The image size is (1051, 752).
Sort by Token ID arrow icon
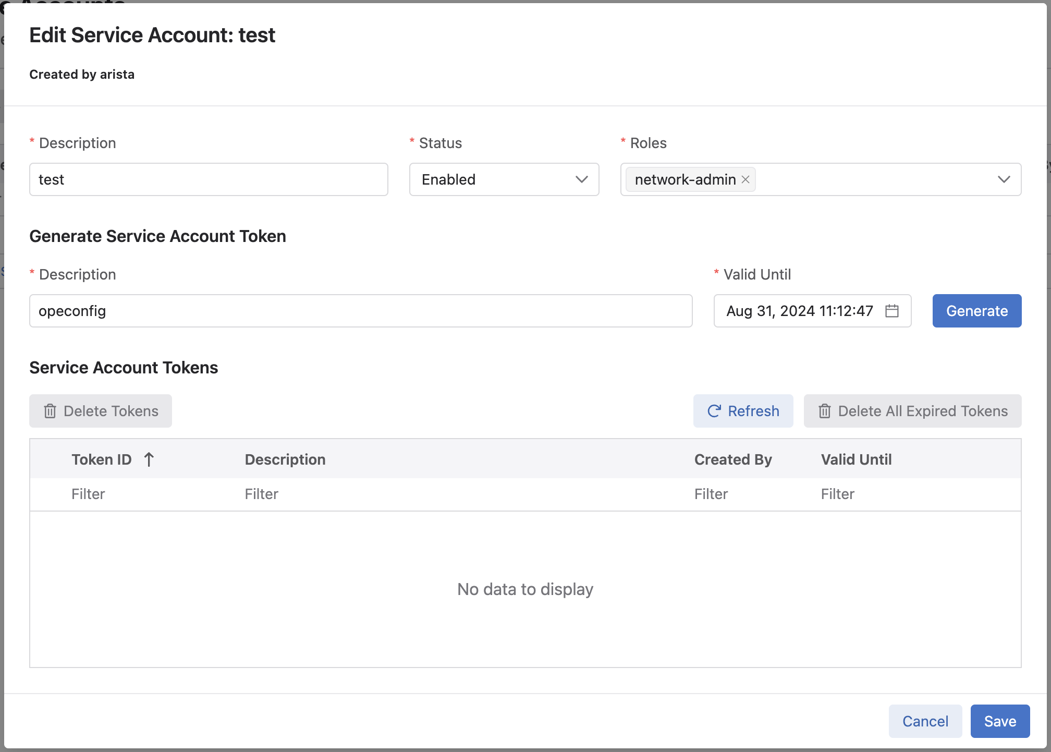[x=149, y=459]
